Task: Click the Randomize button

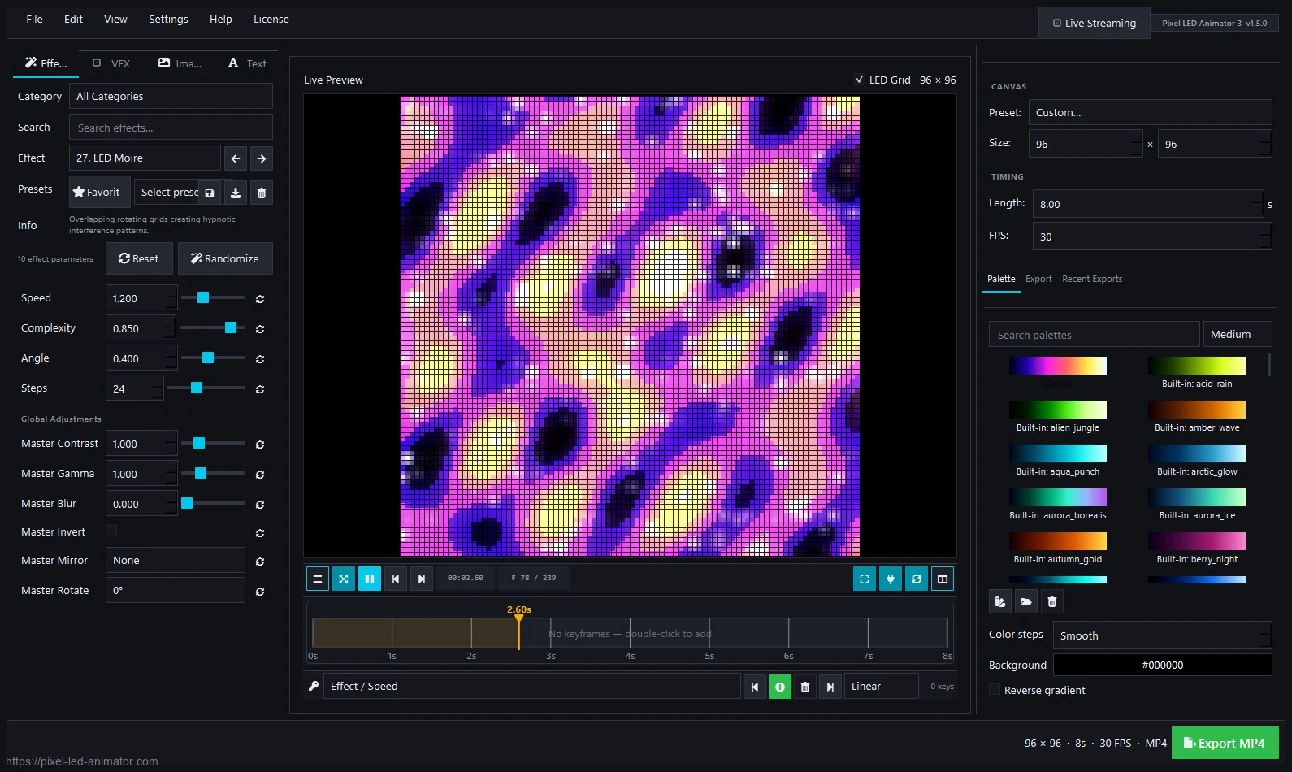Action: coord(225,258)
